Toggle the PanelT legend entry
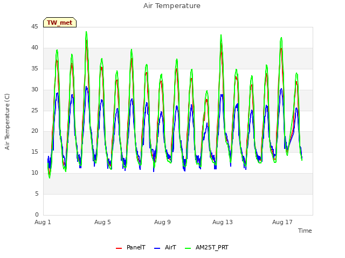This screenshot has width=345, height=258. click(130, 247)
